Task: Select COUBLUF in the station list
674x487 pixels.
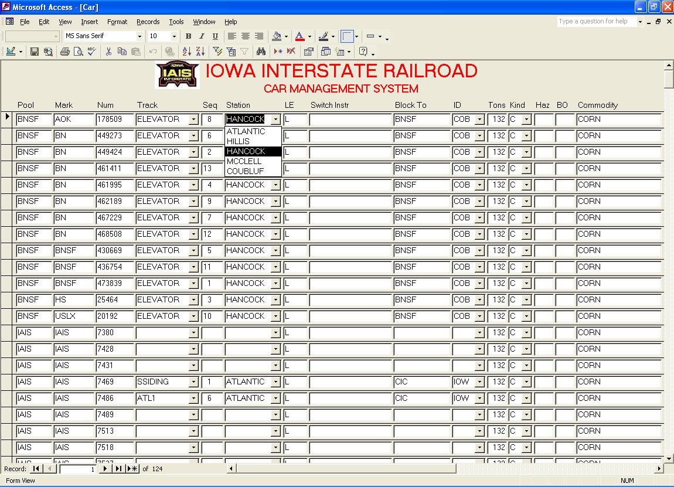Action: pyautogui.click(x=253, y=171)
